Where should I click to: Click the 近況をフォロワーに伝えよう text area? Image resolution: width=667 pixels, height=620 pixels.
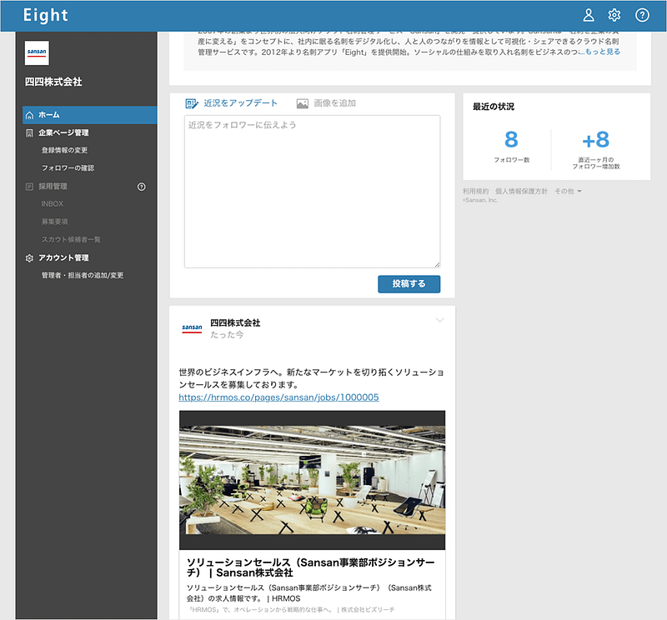(312, 192)
